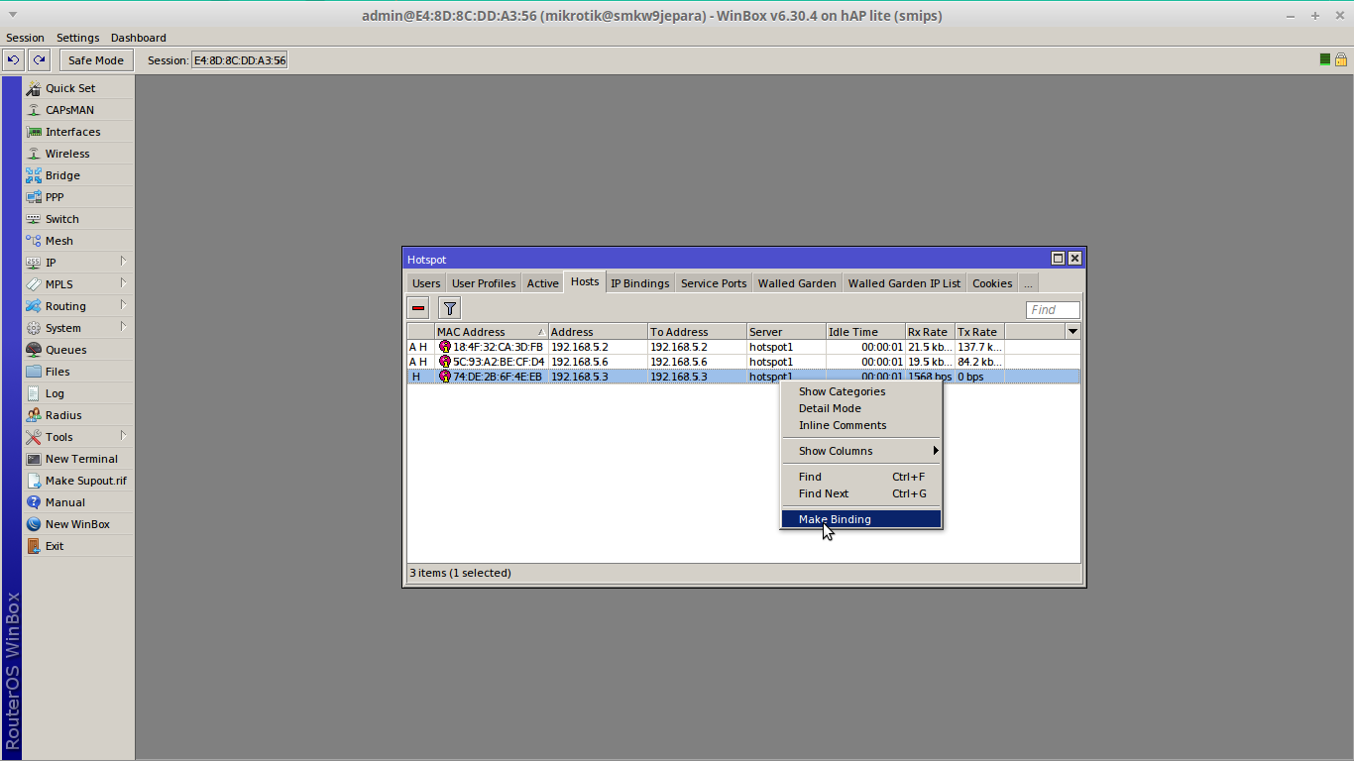Viewport: 1354px width, 761px height.
Task: Launch New Terminal icon in sidebar
Action: (34, 459)
